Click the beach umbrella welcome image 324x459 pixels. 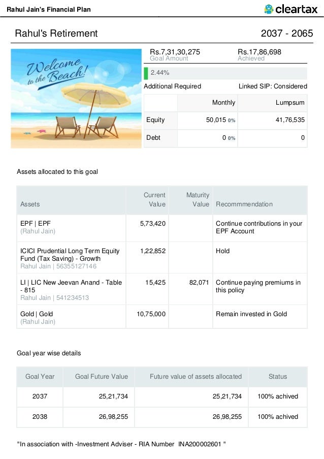(x=76, y=98)
